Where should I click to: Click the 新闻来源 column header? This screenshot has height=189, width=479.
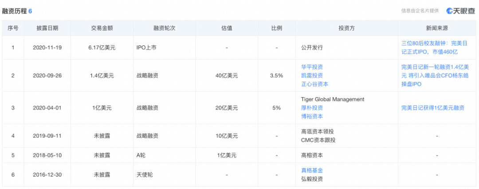click(437, 28)
